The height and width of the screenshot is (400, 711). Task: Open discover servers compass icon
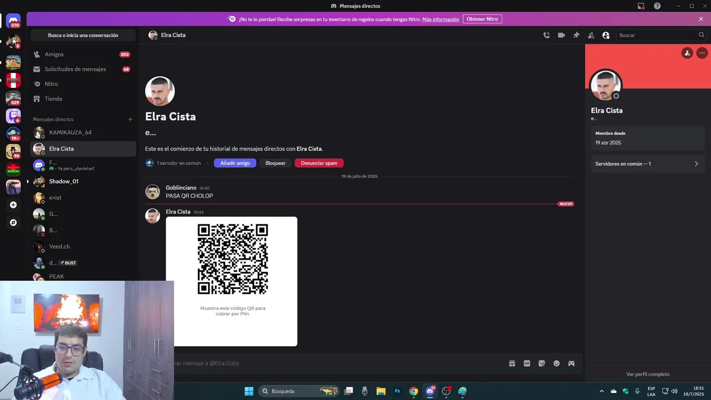coord(13,222)
